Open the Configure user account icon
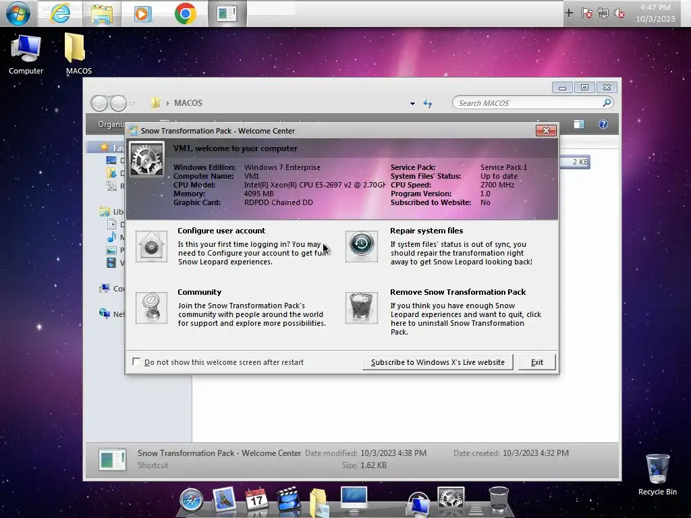The image size is (691, 518). [151, 246]
